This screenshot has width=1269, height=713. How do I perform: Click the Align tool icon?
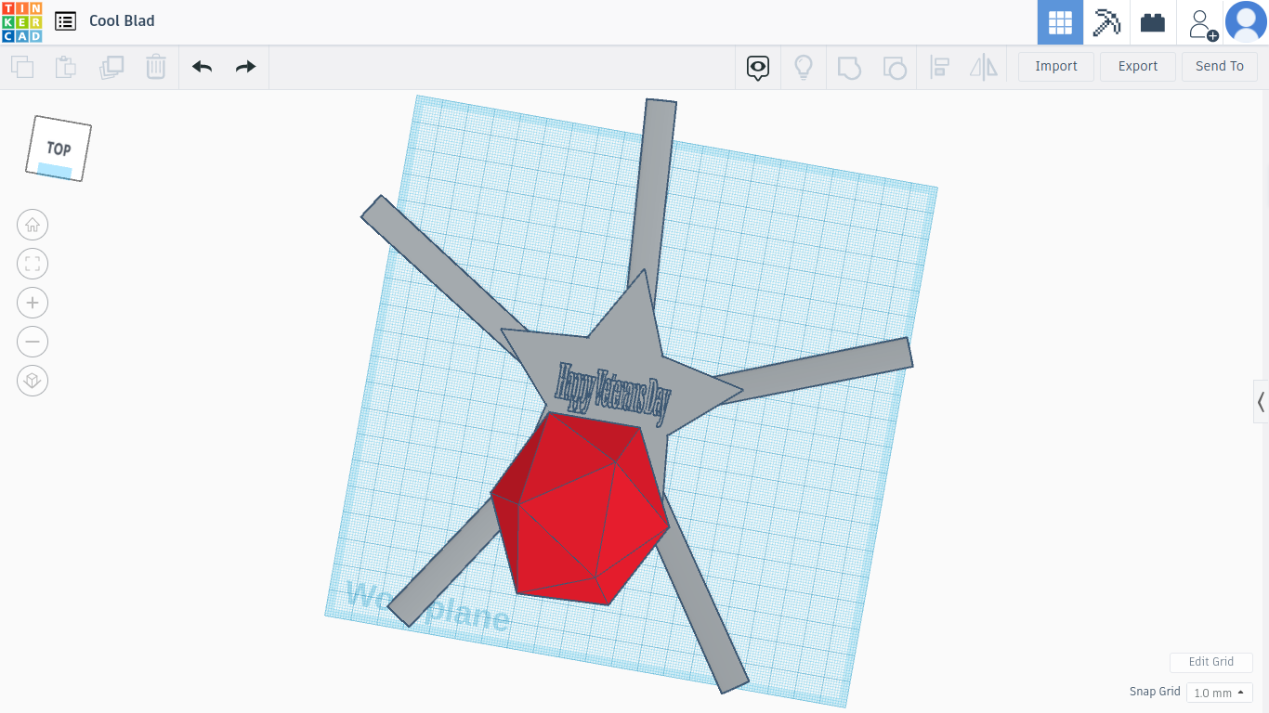coord(939,67)
